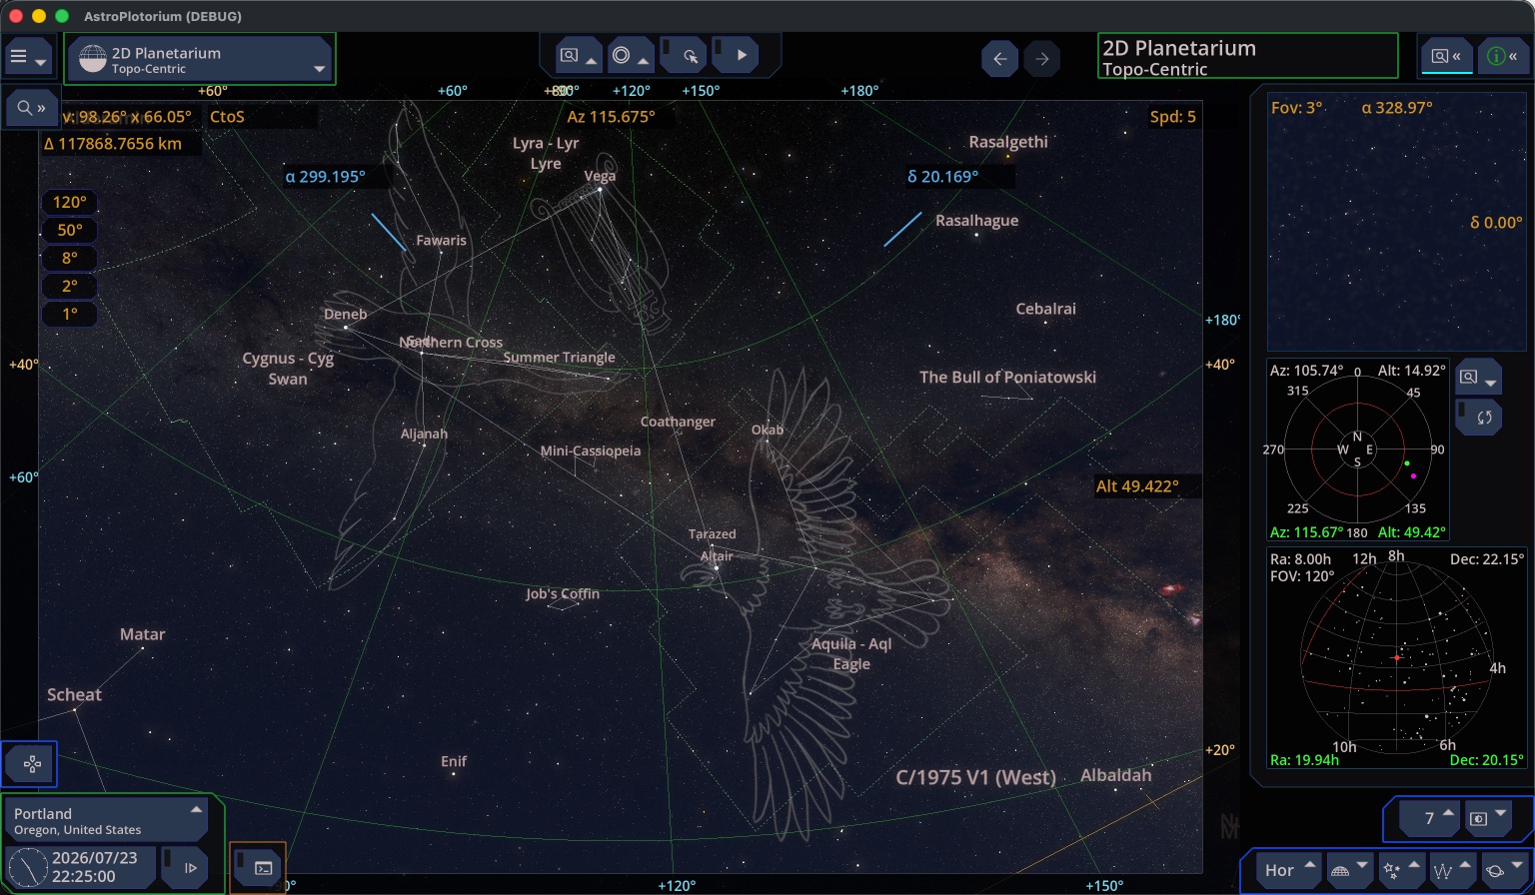This screenshot has height=895, width=1535.
Task: Click the CtoS mode label
Action: 227,117
